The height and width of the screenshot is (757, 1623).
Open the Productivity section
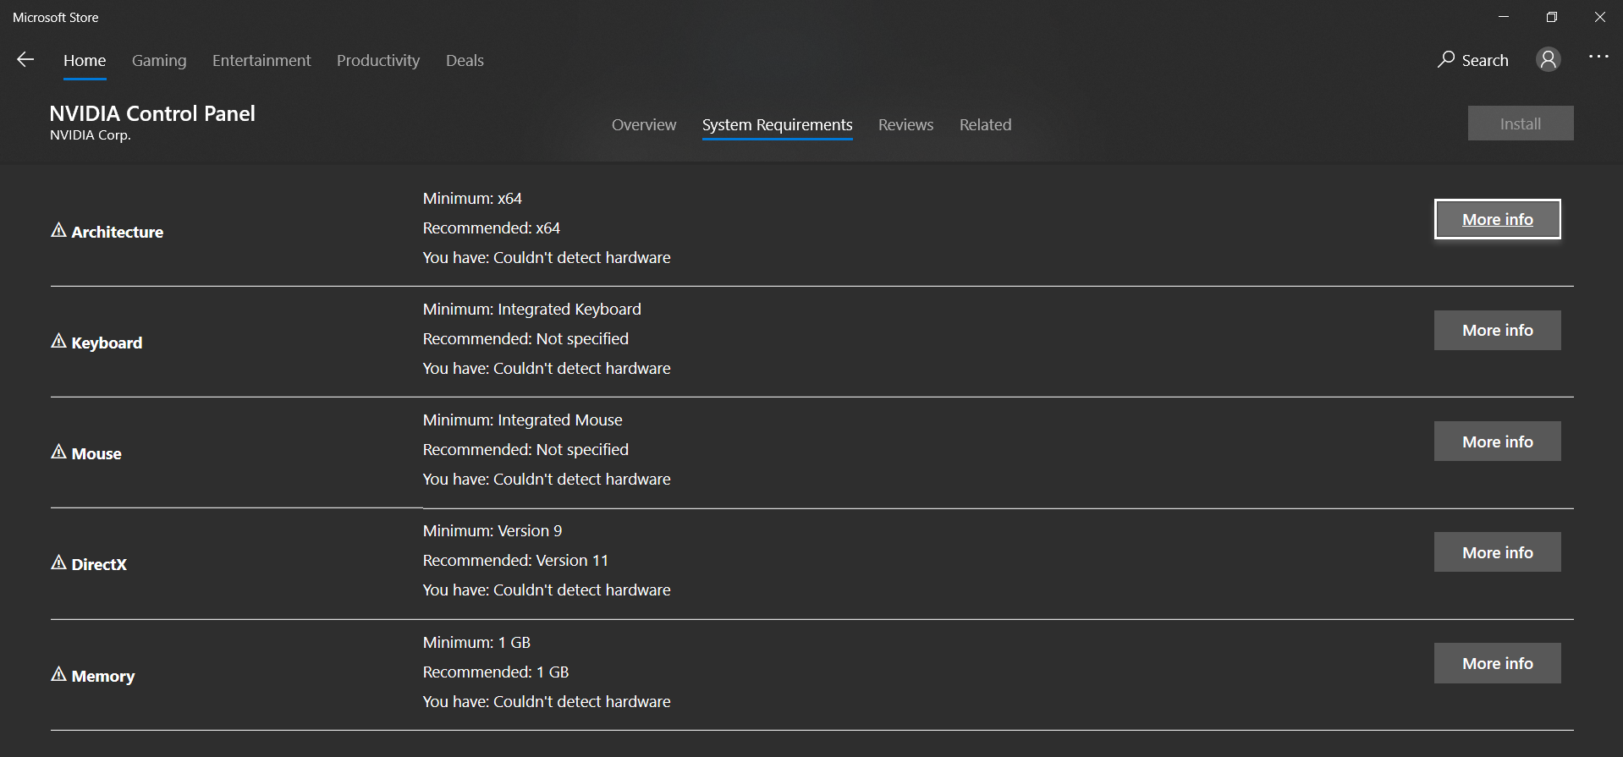378,61
